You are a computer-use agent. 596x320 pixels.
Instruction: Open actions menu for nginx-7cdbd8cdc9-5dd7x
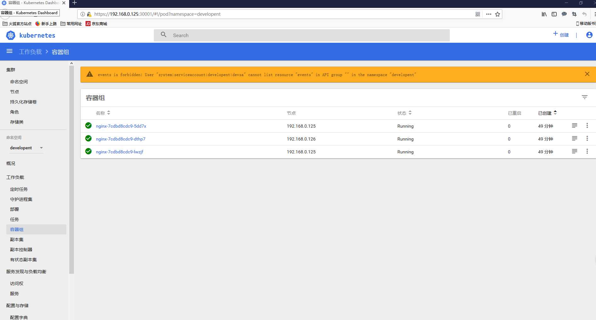[x=587, y=125]
